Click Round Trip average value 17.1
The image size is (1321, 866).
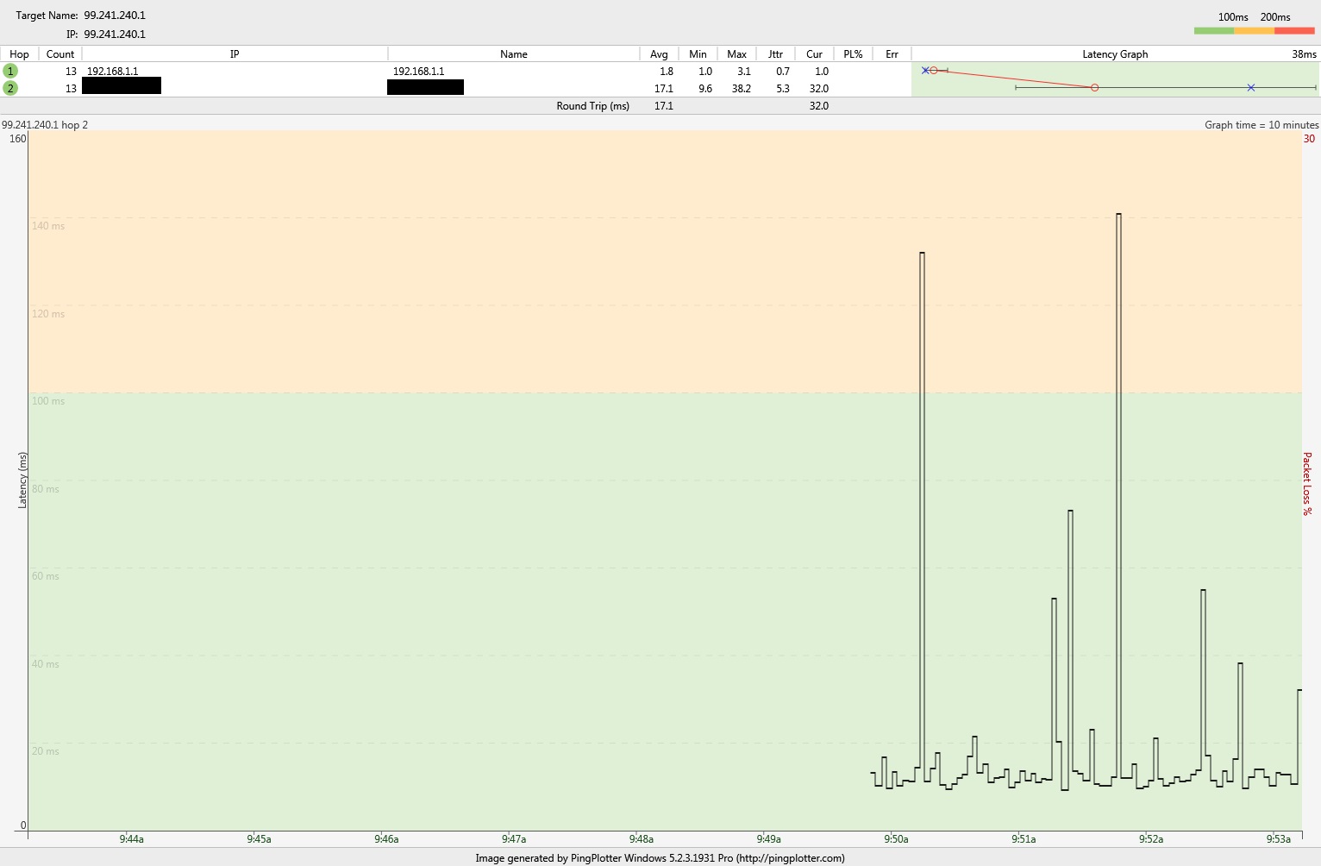tap(663, 106)
